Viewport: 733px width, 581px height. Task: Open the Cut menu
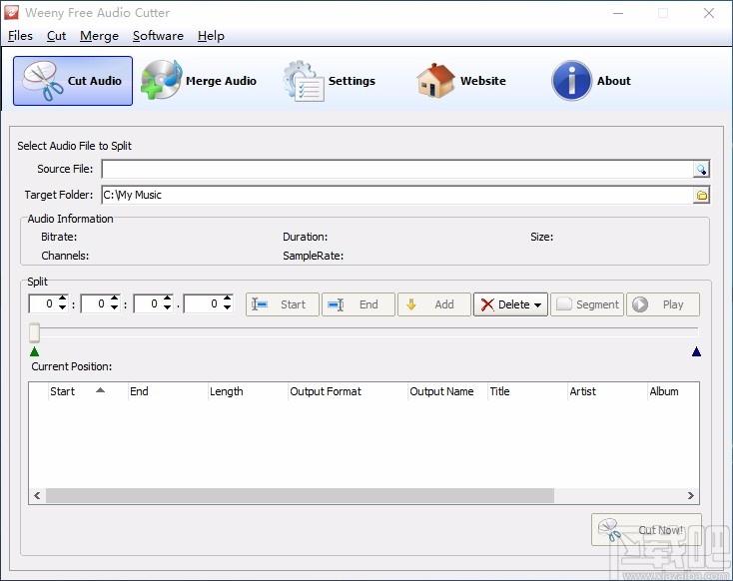[x=56, y=36]
